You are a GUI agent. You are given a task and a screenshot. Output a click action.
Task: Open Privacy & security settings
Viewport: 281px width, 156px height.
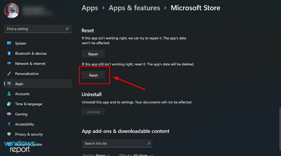pyautogui.click(x=38, y=134)
